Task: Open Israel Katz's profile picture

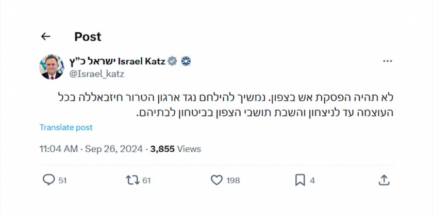Action: point(51,67)
